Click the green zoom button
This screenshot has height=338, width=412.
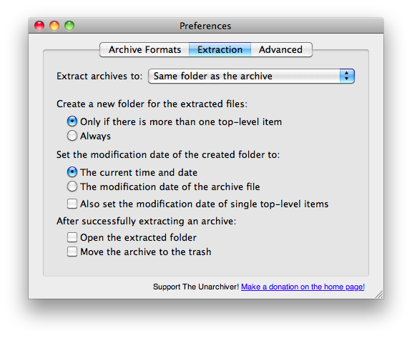[69, 26]
